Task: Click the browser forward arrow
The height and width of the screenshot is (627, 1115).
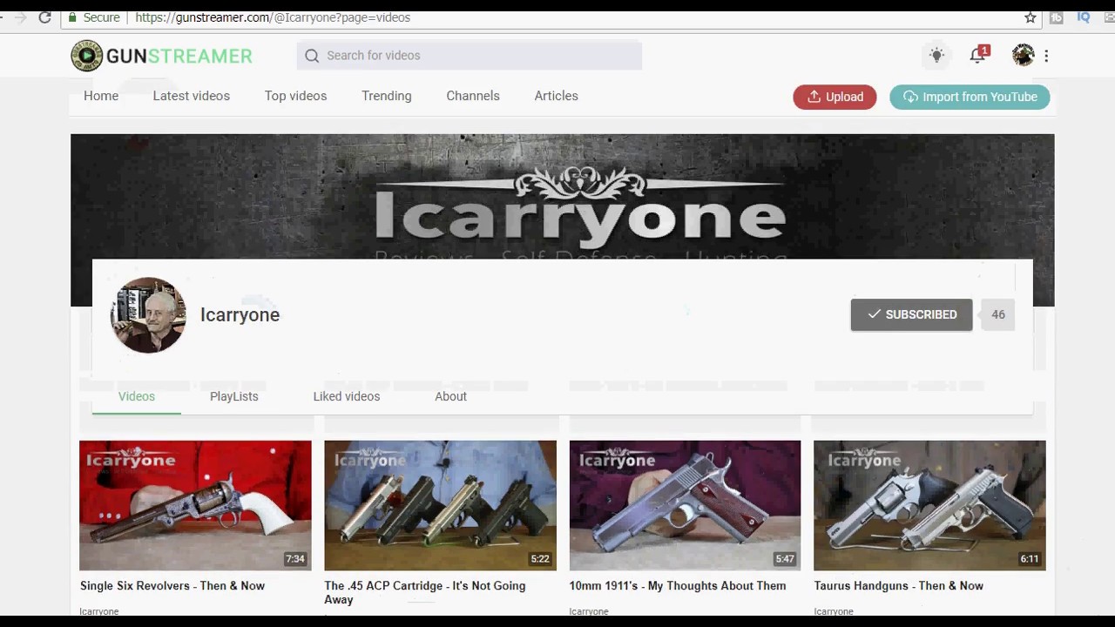Action: click(20, 17)
